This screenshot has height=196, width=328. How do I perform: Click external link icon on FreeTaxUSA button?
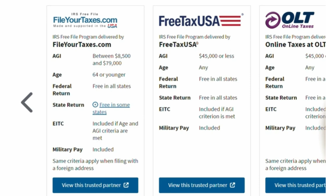point(232,185)
